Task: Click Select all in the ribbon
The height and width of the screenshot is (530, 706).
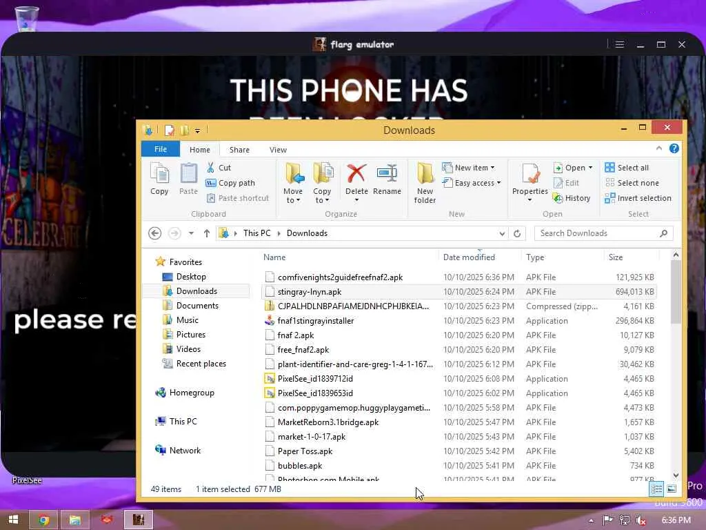Action: 627,168
